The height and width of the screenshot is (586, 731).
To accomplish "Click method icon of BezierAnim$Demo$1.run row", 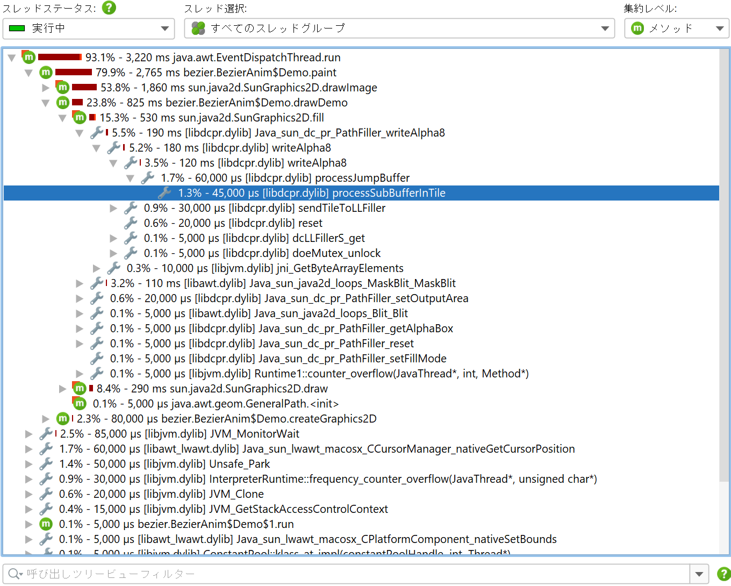I will tap(46, 524).
